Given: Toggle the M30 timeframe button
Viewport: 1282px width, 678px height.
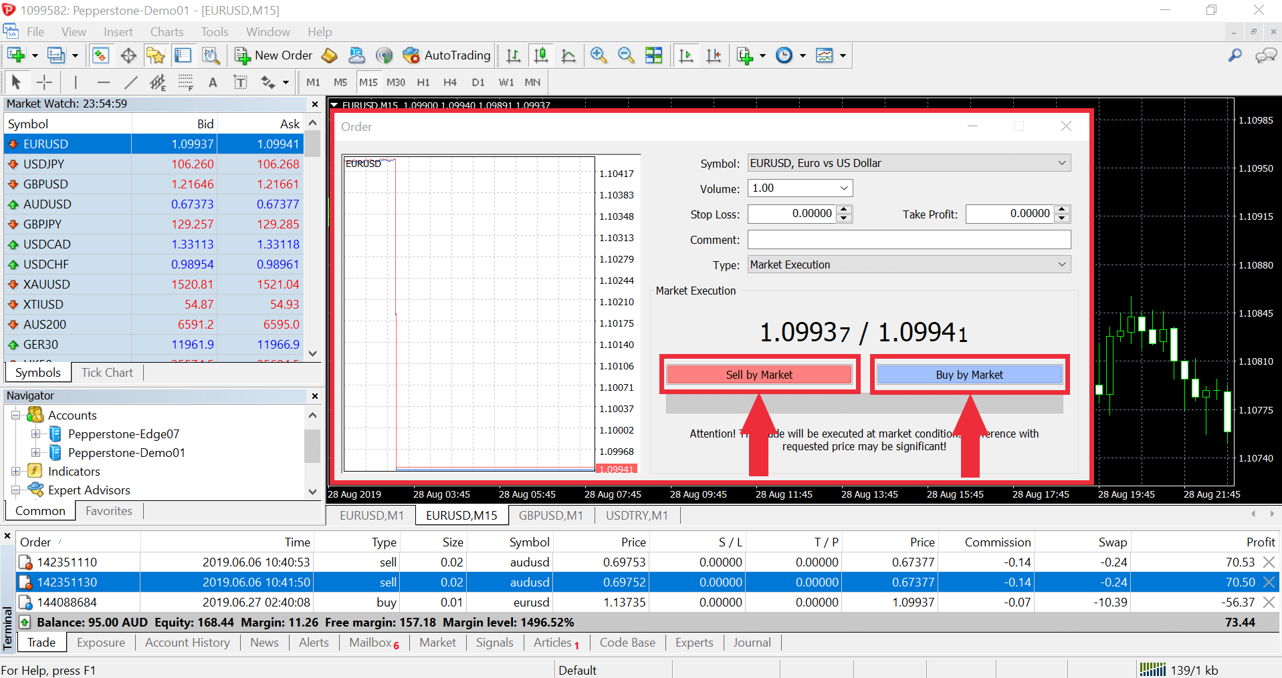Looking at the screenshot, I should point(396,82).
